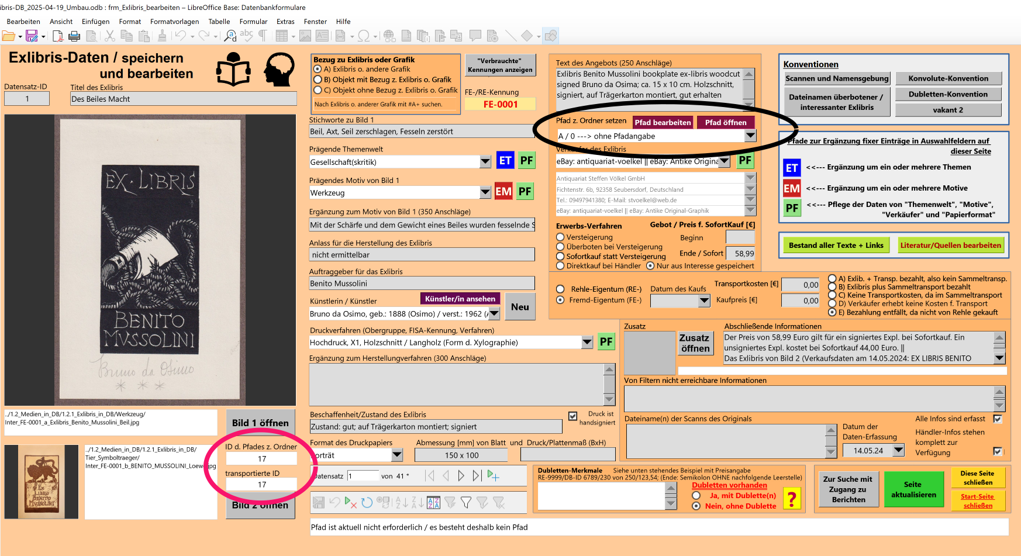The height and width of the screenshot is (556, 1021).
Task: Add new record green plus icon
Action: point(494,476)
